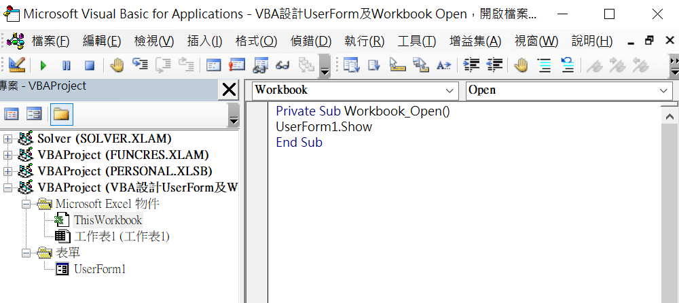Click the code window icon left of 檔案(F)
Screen dimensions: 679x303
17,41
